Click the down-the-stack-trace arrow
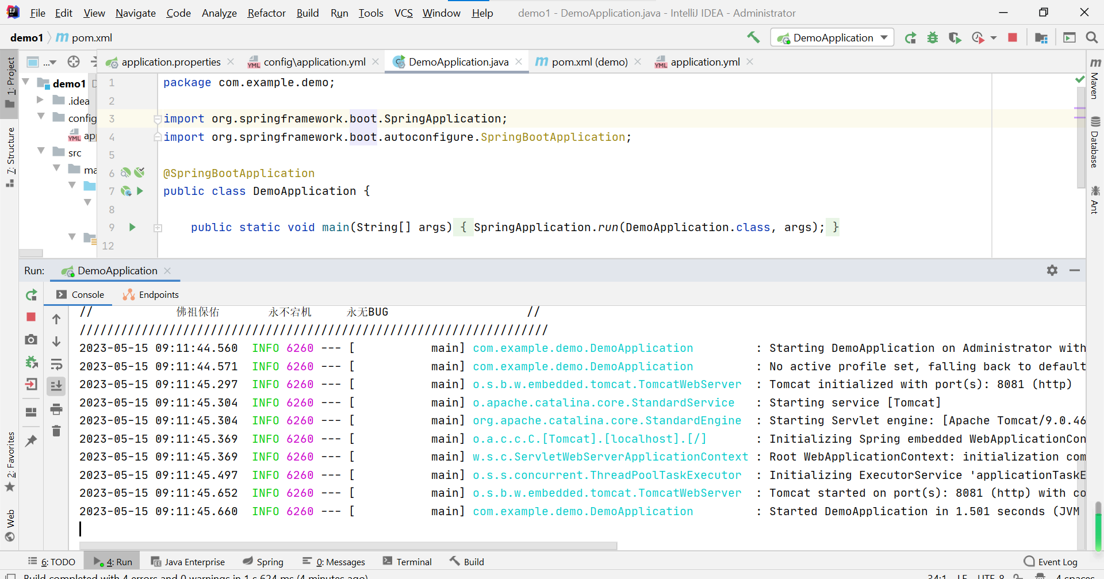The height and width of the screenshot is (579, 1104). click(56, 341)
